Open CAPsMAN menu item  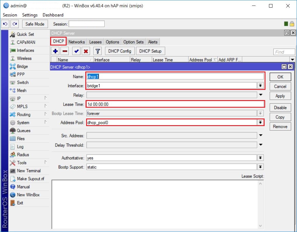pyautogui.click(x=26, y=42)
